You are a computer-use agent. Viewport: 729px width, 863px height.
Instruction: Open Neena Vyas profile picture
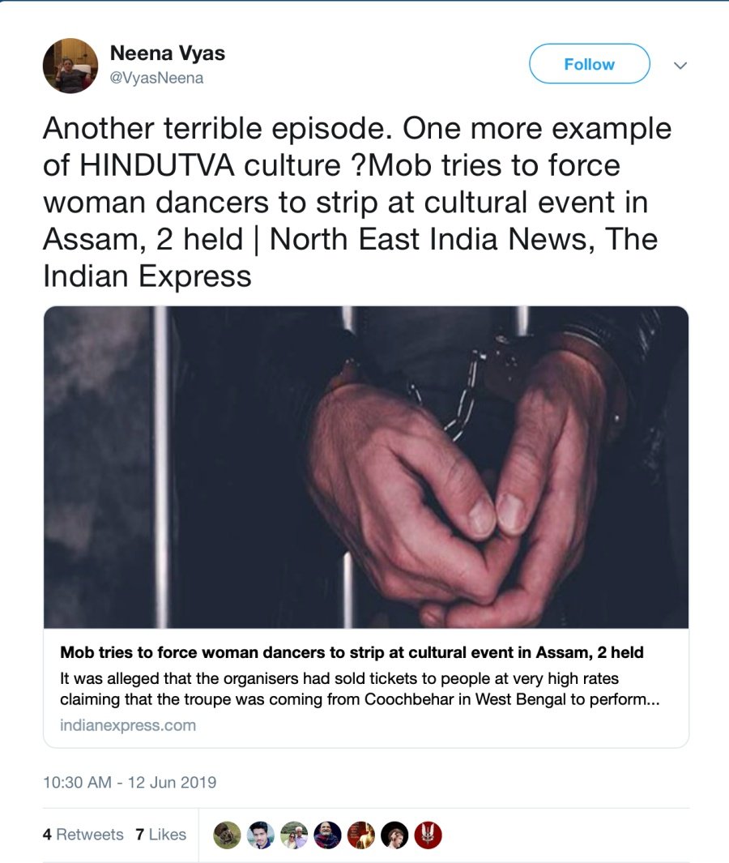[70, 66]
